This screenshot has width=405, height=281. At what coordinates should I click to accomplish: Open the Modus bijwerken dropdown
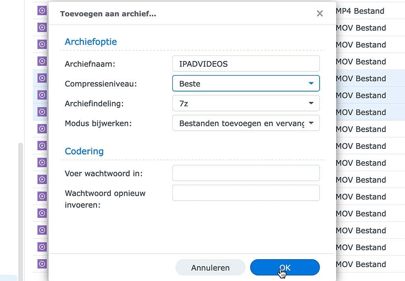246,123
